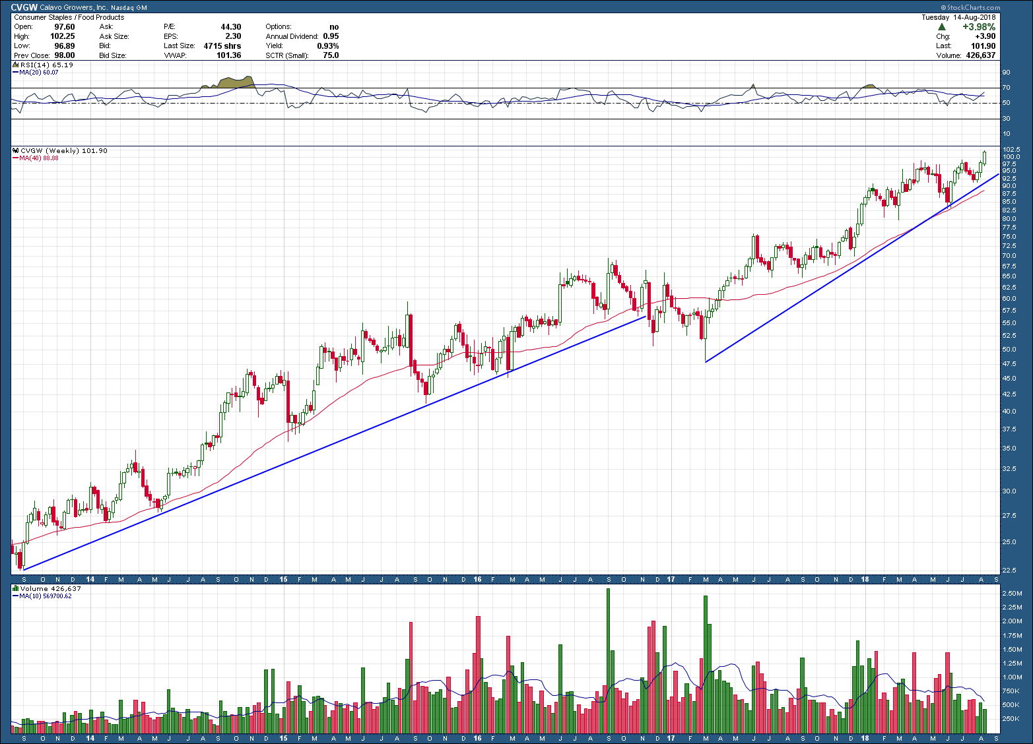Click the Options value no
This screenshot has width=1033, height=744.
point(334,27)
